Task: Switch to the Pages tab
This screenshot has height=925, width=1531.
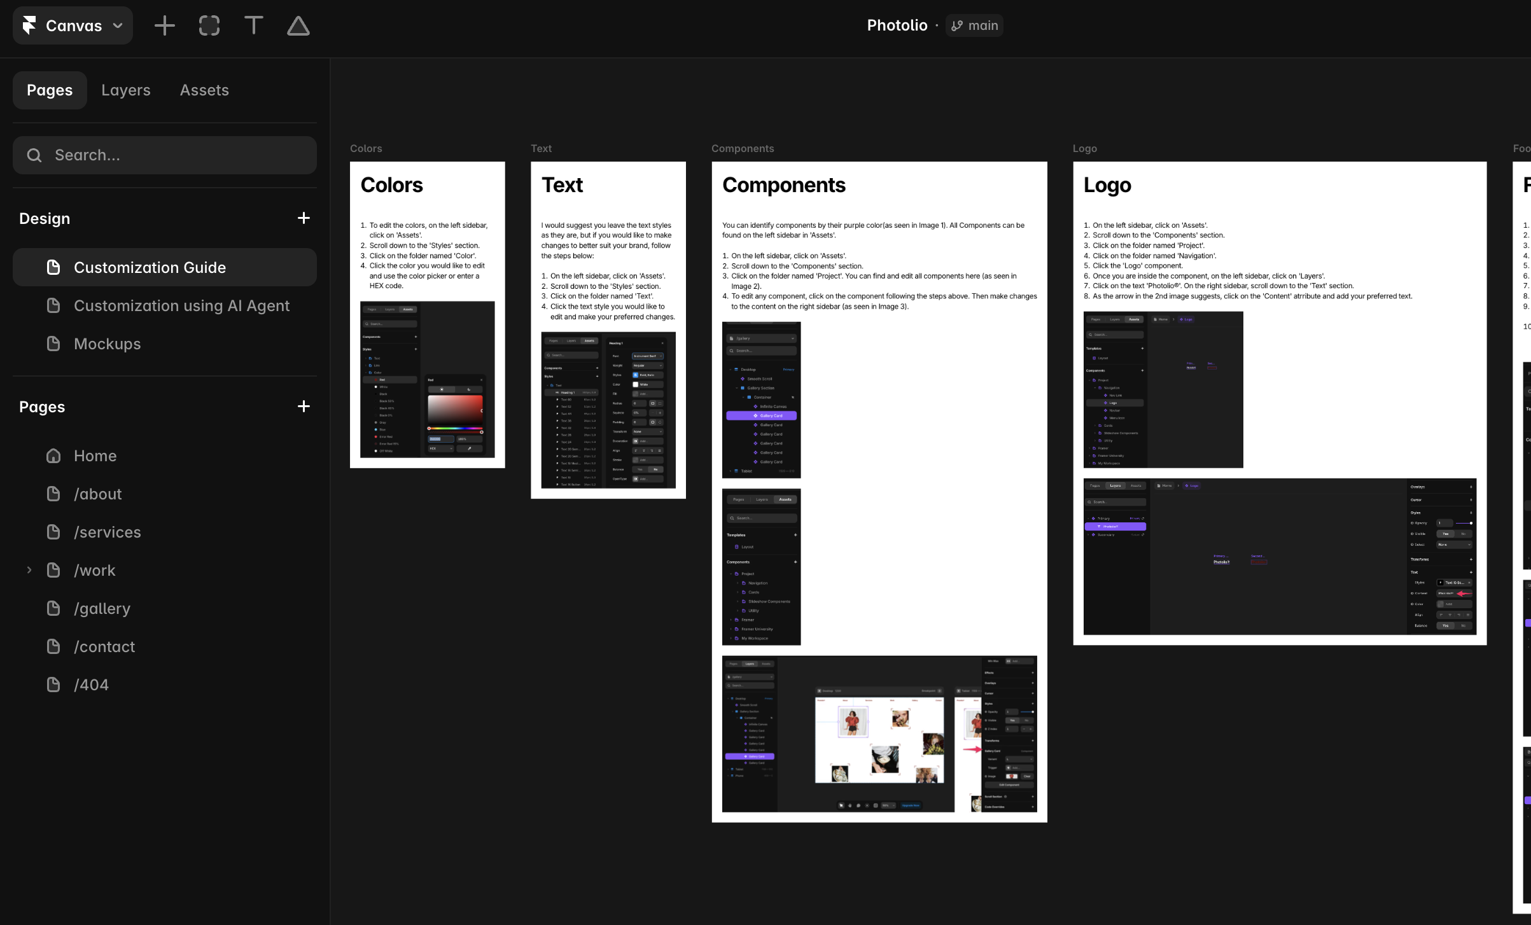Action: [50, 90]
